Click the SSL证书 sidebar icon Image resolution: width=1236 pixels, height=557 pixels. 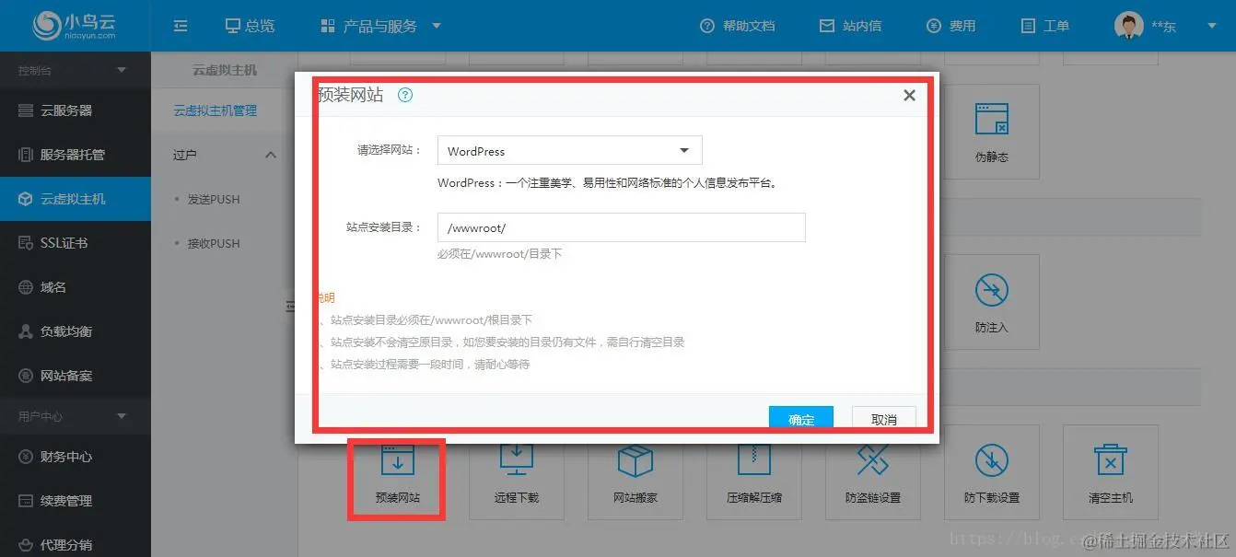click(x=26, y=243)
